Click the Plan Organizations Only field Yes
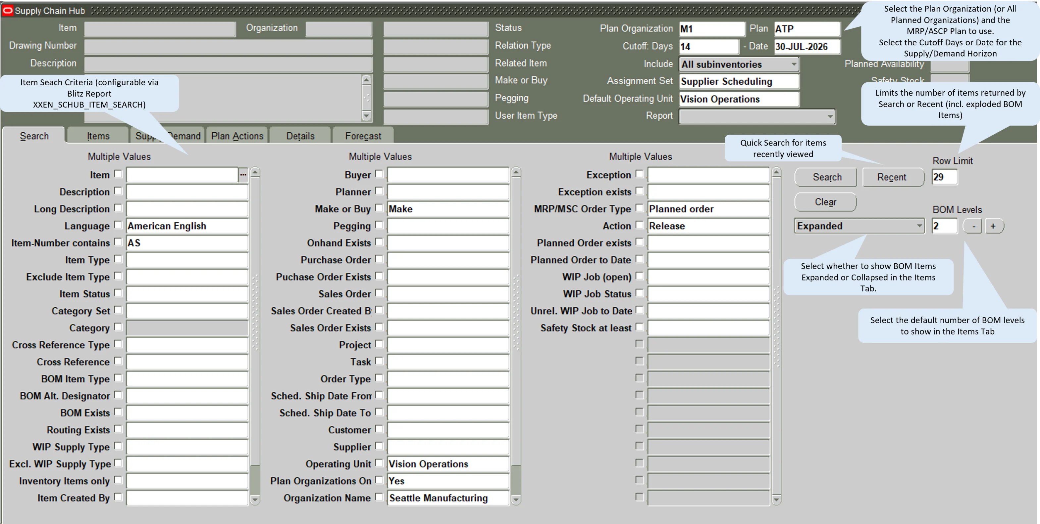The height and width of the screenshot is (524, 1040). 448,481
